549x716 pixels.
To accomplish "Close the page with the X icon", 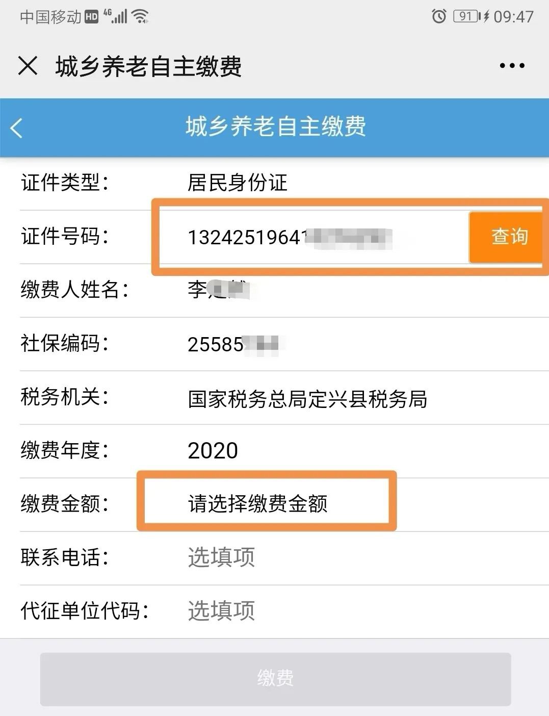I will point(28,66).
